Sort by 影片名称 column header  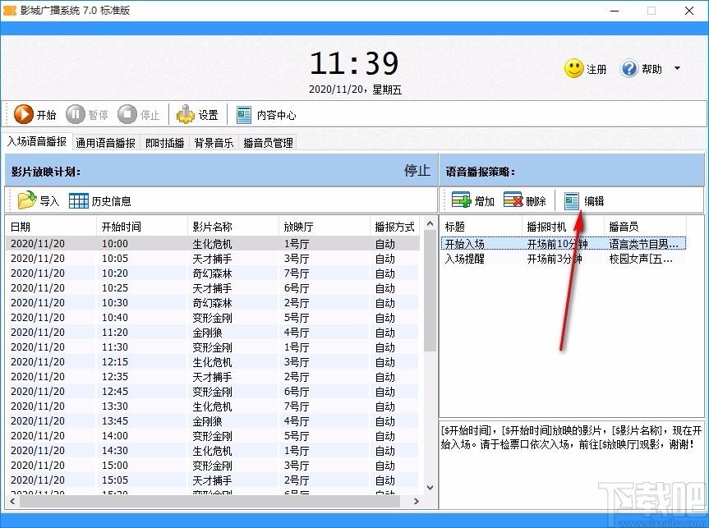point(233,227)
